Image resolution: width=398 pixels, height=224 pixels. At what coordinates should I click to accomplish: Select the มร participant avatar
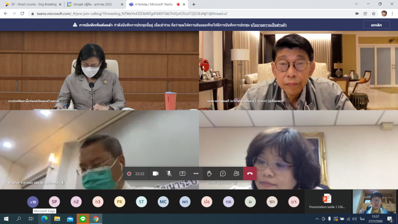[294, 202]
